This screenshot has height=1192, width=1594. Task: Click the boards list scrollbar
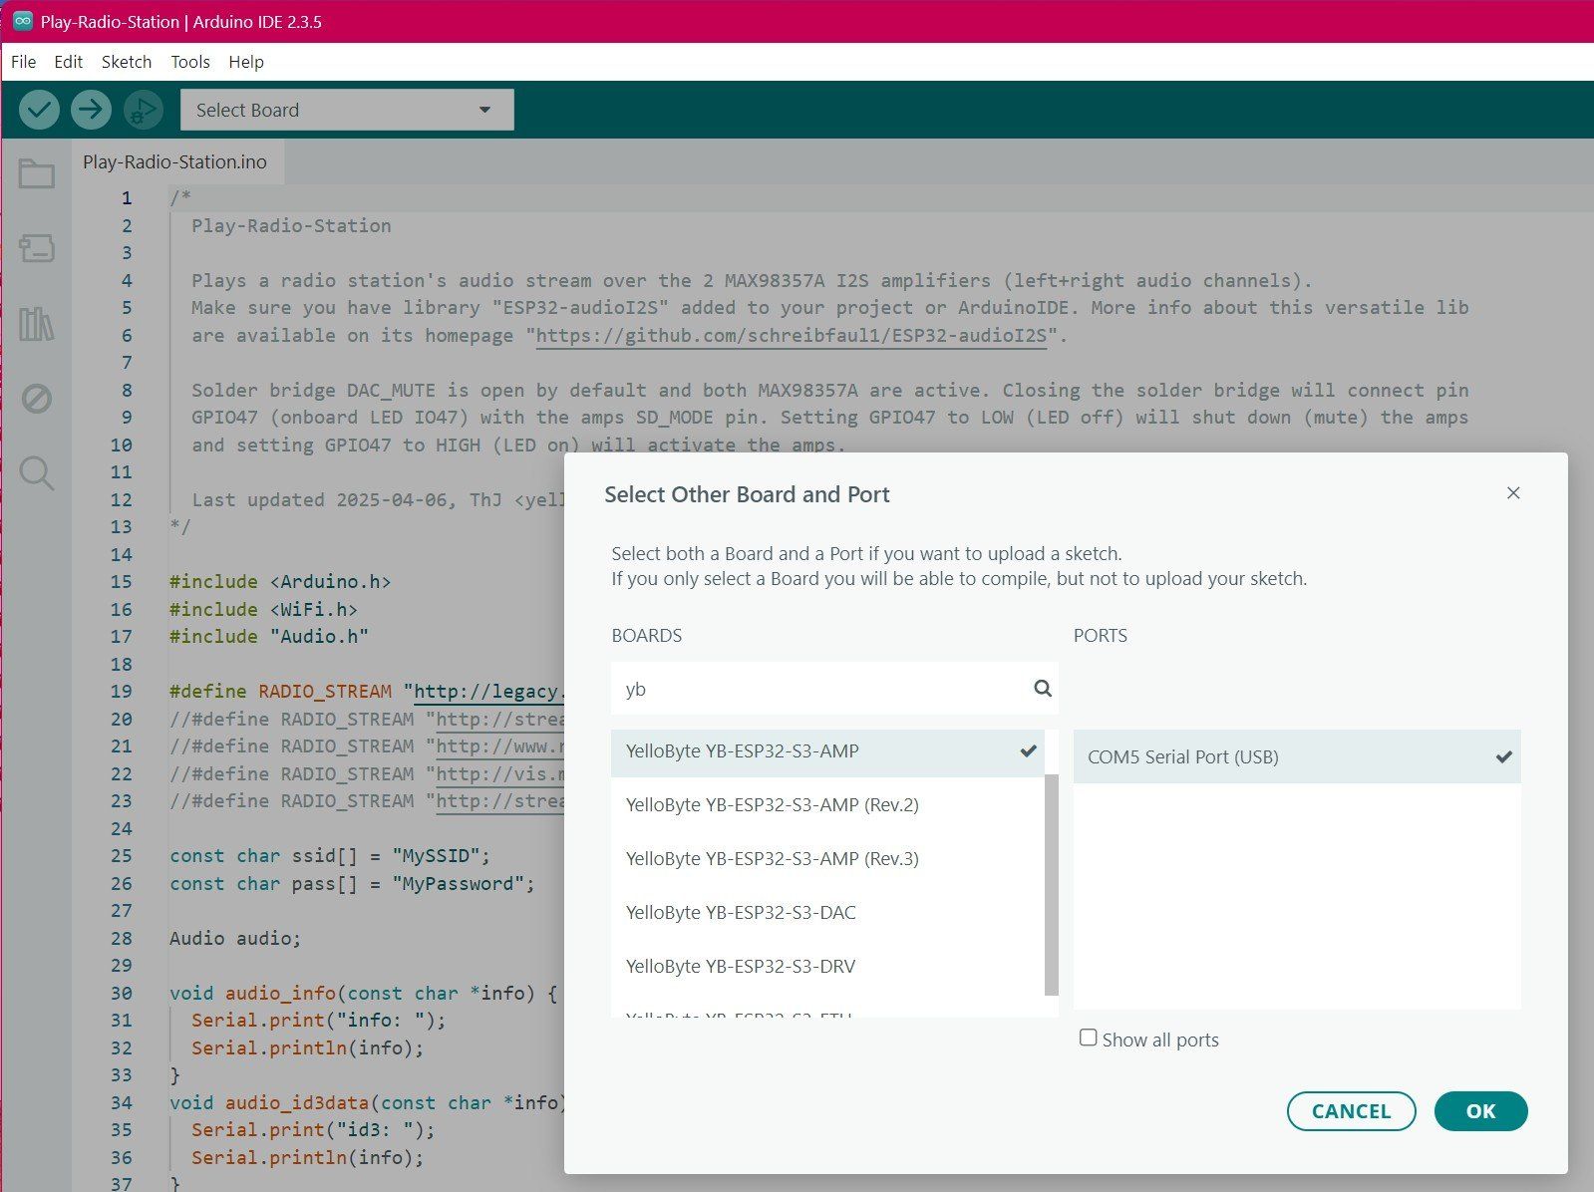tap(1051, 883)
